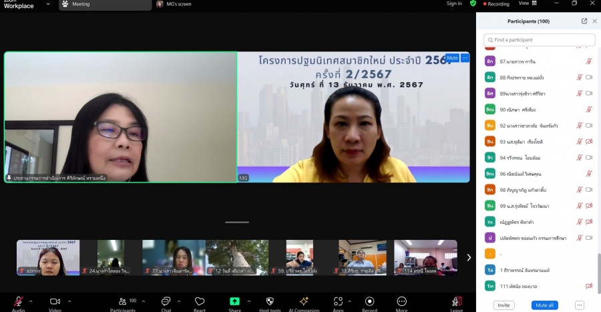
Task: Switch to the MG's screen tab
Action: coord(174,4)
